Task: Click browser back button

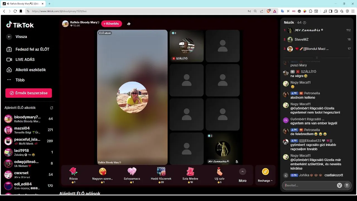Action: pyautogui.click(x=4, y=11)
